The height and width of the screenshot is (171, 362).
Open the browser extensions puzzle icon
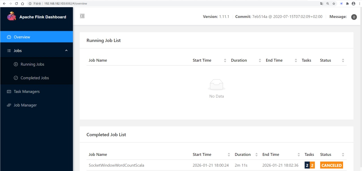click(x=347, y=3)
